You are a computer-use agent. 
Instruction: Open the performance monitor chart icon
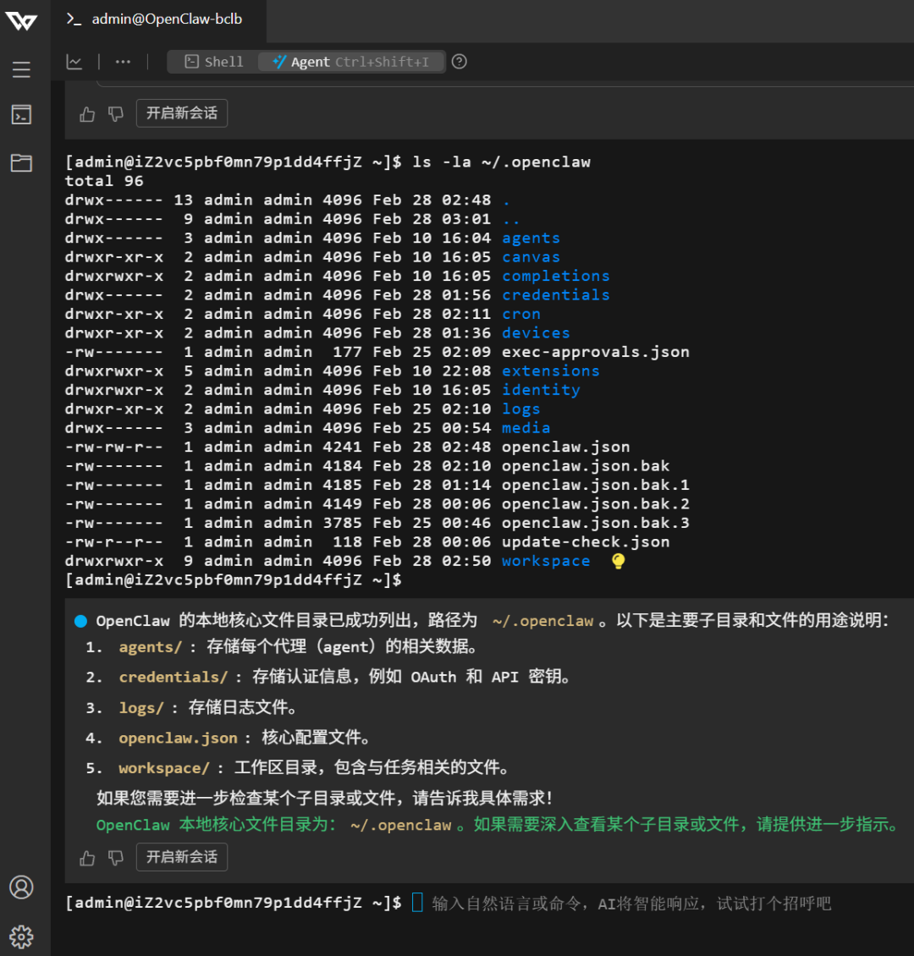coord(74,62)
